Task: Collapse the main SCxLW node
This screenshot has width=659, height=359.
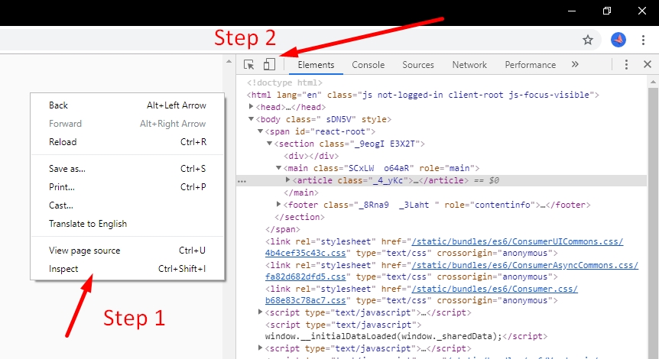Action: [x=278, y=167]
